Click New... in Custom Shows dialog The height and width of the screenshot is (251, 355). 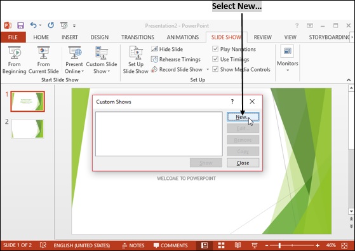243,117
